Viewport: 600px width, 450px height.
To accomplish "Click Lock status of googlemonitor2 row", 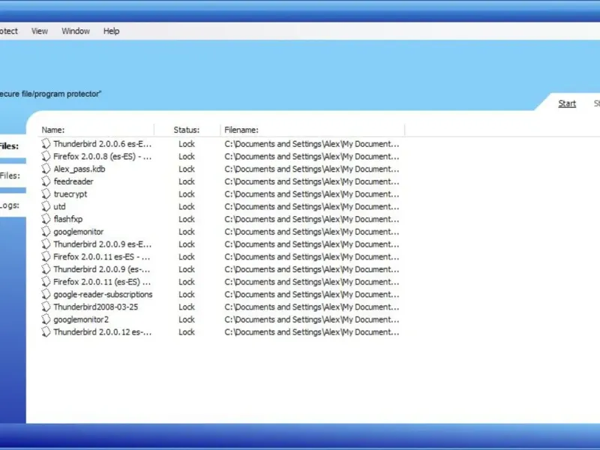I will [187, 319].
